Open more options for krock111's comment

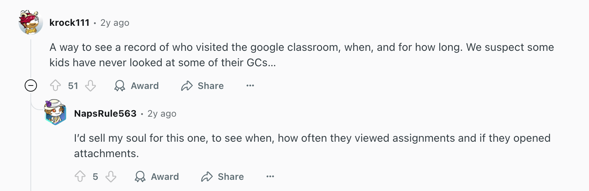click(250, 86)
